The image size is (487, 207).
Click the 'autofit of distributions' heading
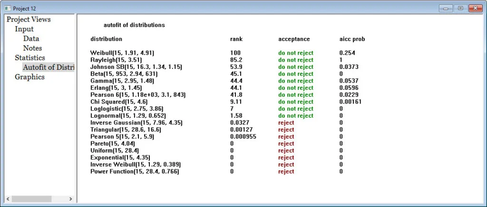134,25
